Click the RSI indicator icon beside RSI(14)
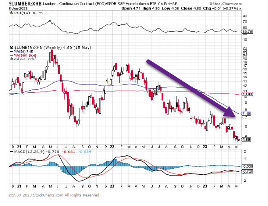 [x=11, y=13]
